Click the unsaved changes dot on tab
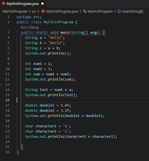The height and width of the screenshot is (161, 149). 42,4
